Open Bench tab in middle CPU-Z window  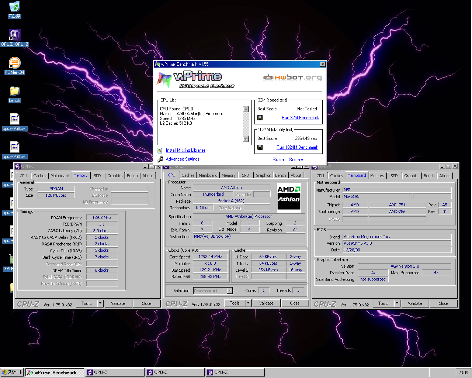(x=281, y=175)
